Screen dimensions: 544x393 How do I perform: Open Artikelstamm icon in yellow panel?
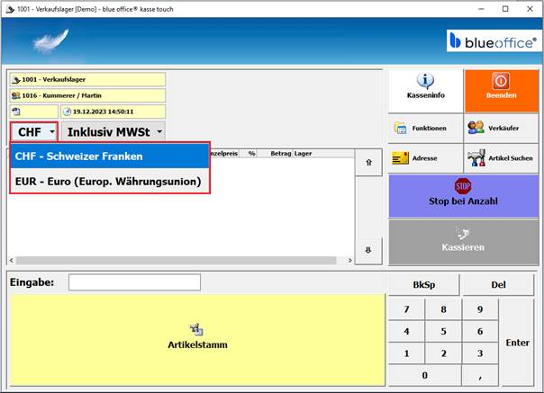[x=196, y=329]
